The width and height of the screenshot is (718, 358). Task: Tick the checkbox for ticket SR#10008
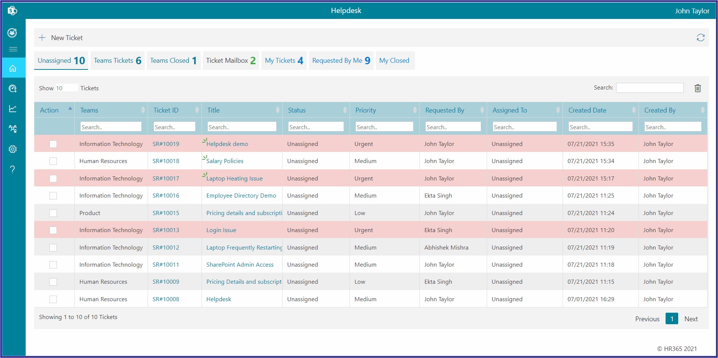pos(53,299)
